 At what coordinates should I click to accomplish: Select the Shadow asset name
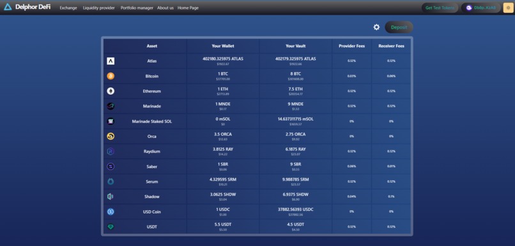(151, 197)
